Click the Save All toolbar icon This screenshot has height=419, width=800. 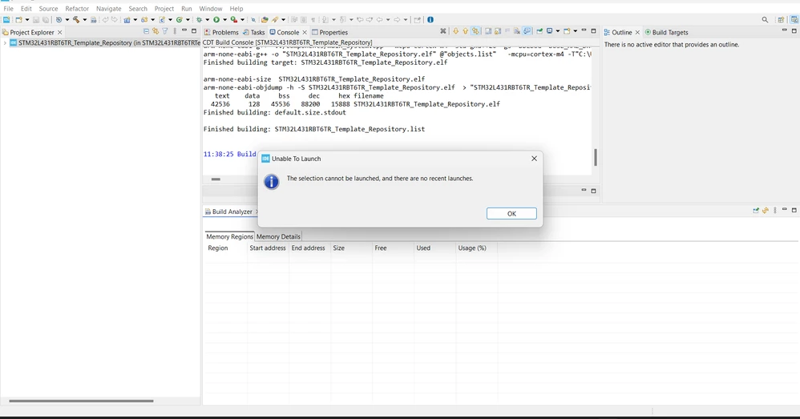point(46,20)
